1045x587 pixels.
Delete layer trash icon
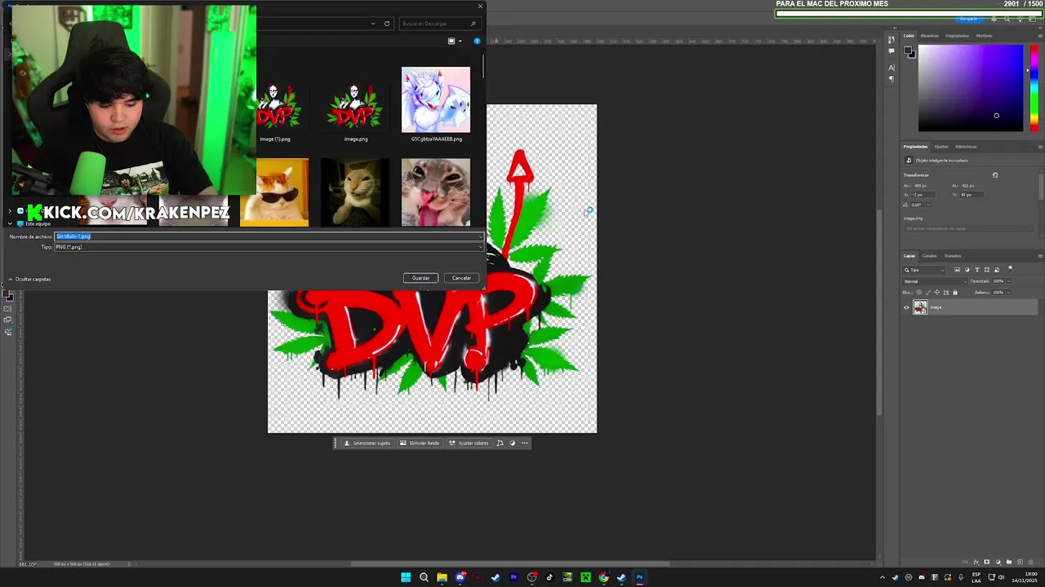click(x=1031, y=562)
